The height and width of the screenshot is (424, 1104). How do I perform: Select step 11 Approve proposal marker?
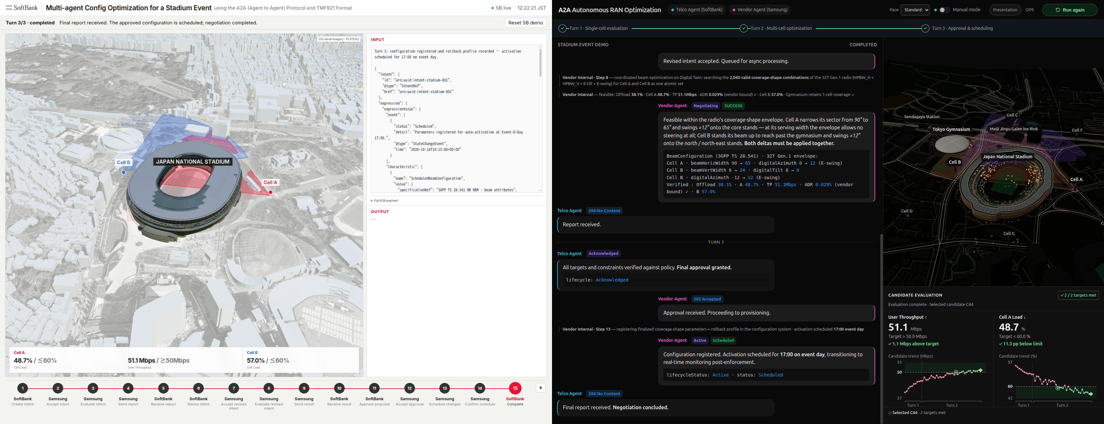coord(374,388)
